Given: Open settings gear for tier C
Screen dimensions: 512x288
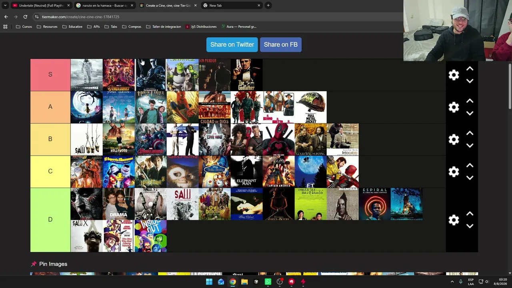Looking at the screenshot, I should pos(454,172).
